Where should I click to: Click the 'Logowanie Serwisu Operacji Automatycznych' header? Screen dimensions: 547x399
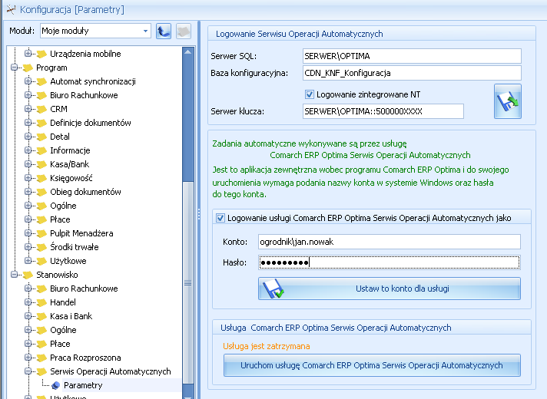tap(300, 34)
